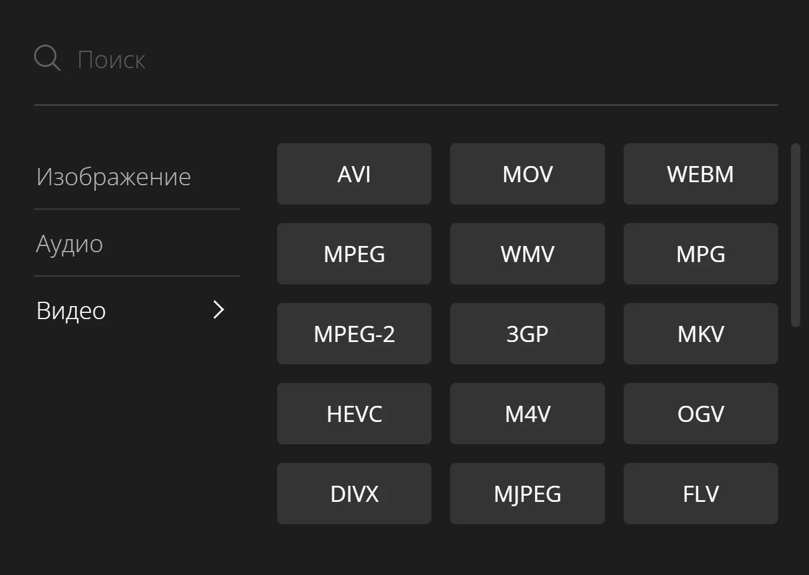Image resolution: width=809 pixels, height=575 pixels.
Task: Pick the M4V format button
Action: tap(527, 414)
